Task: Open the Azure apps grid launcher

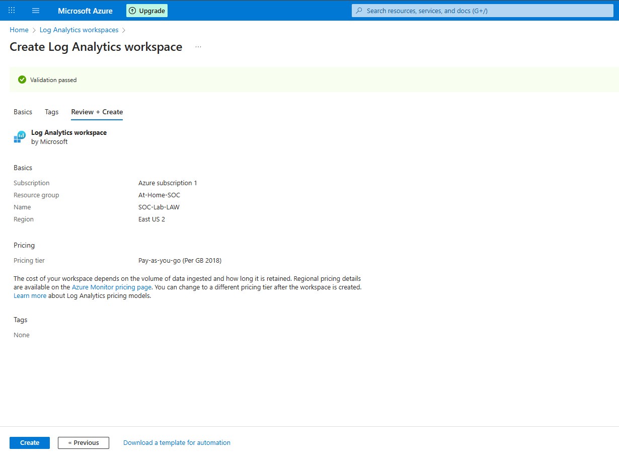Action: (12, 10)
